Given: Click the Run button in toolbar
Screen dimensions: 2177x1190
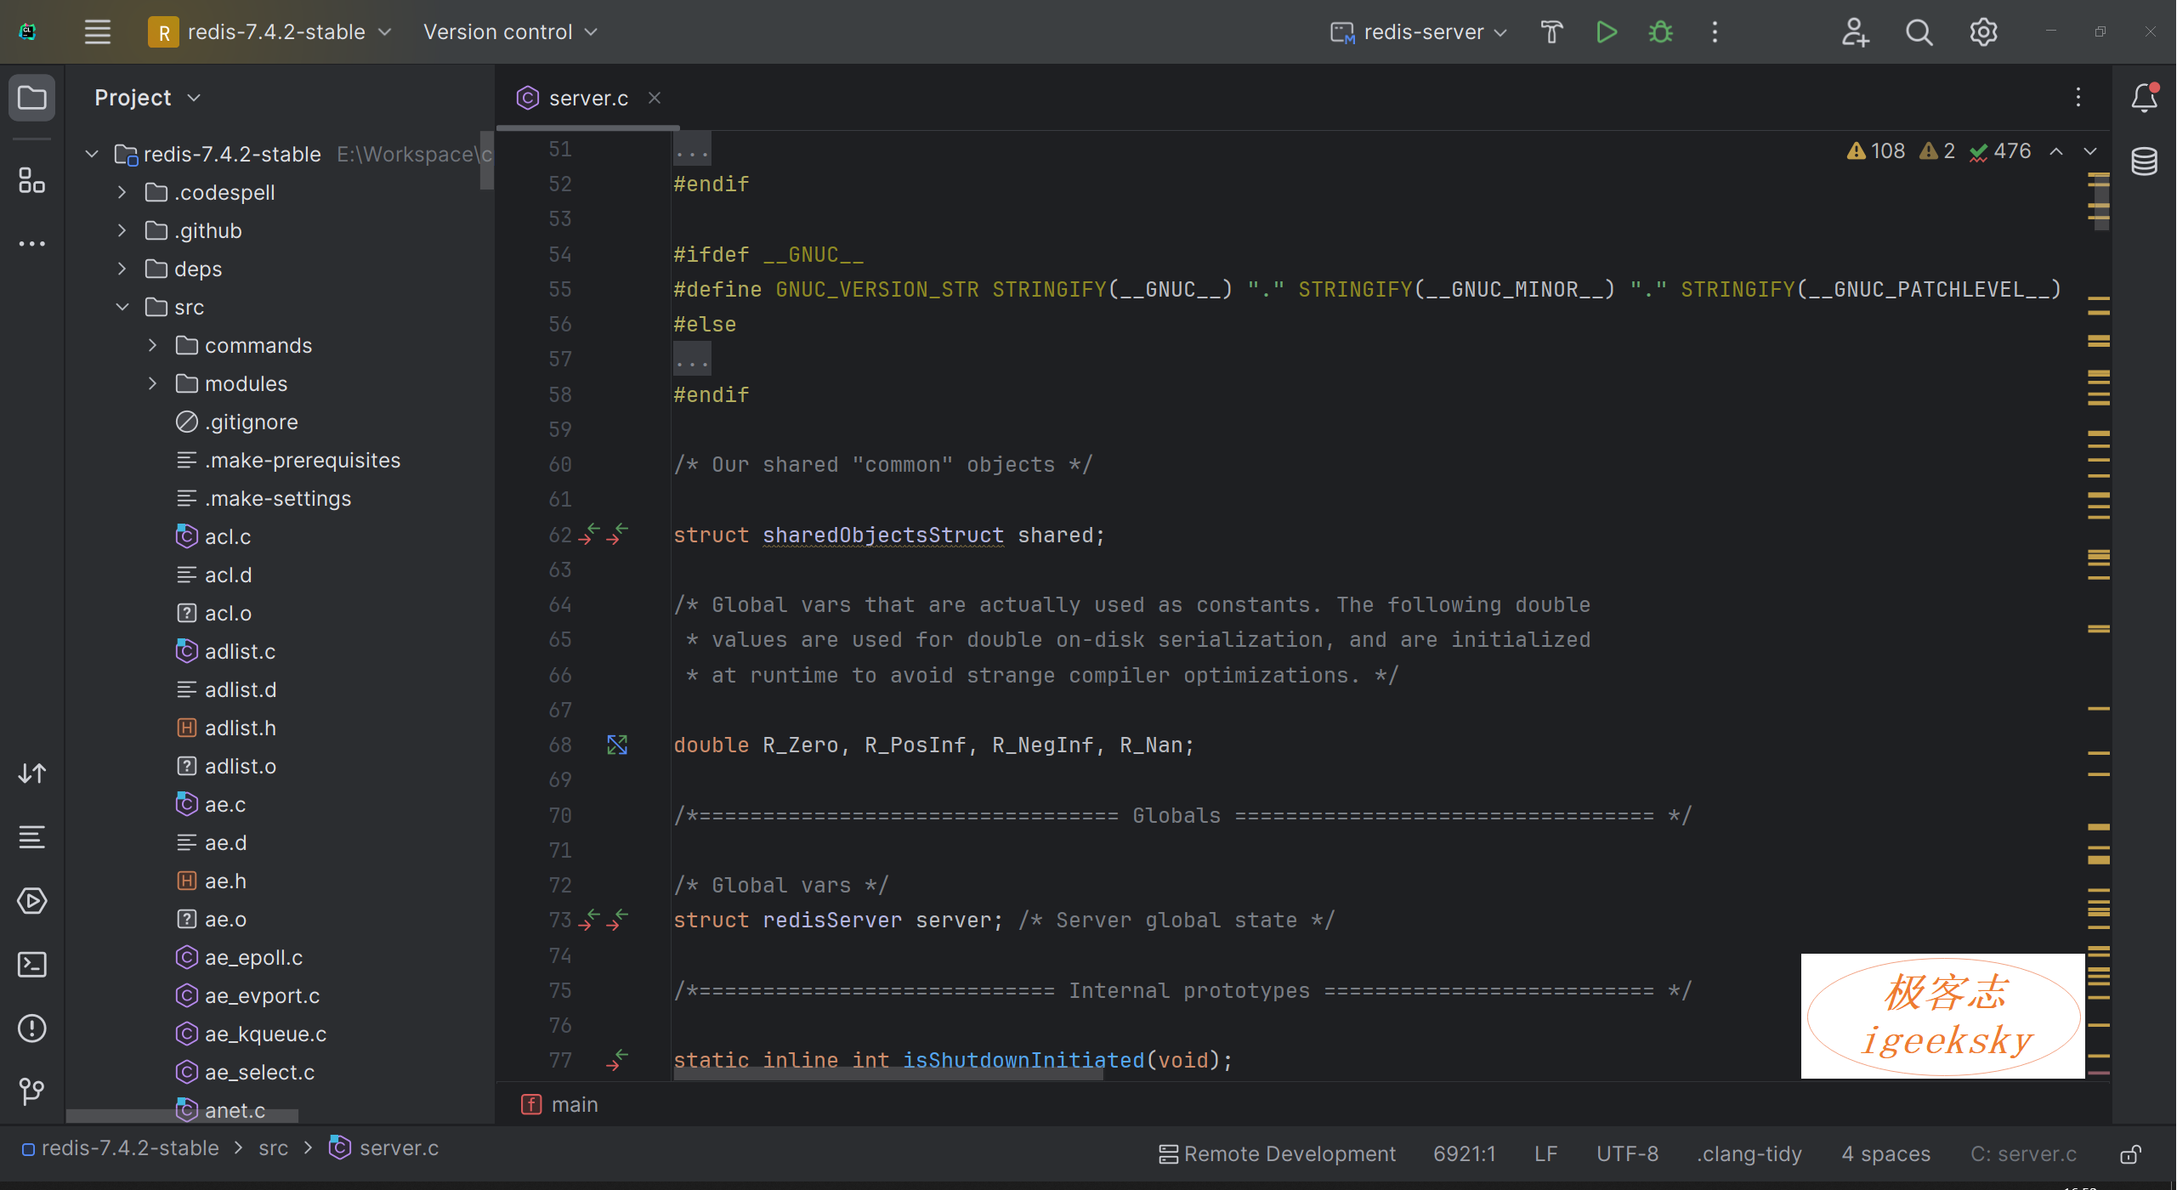Looking at the screenshot, I should (x=1606, y=32).
